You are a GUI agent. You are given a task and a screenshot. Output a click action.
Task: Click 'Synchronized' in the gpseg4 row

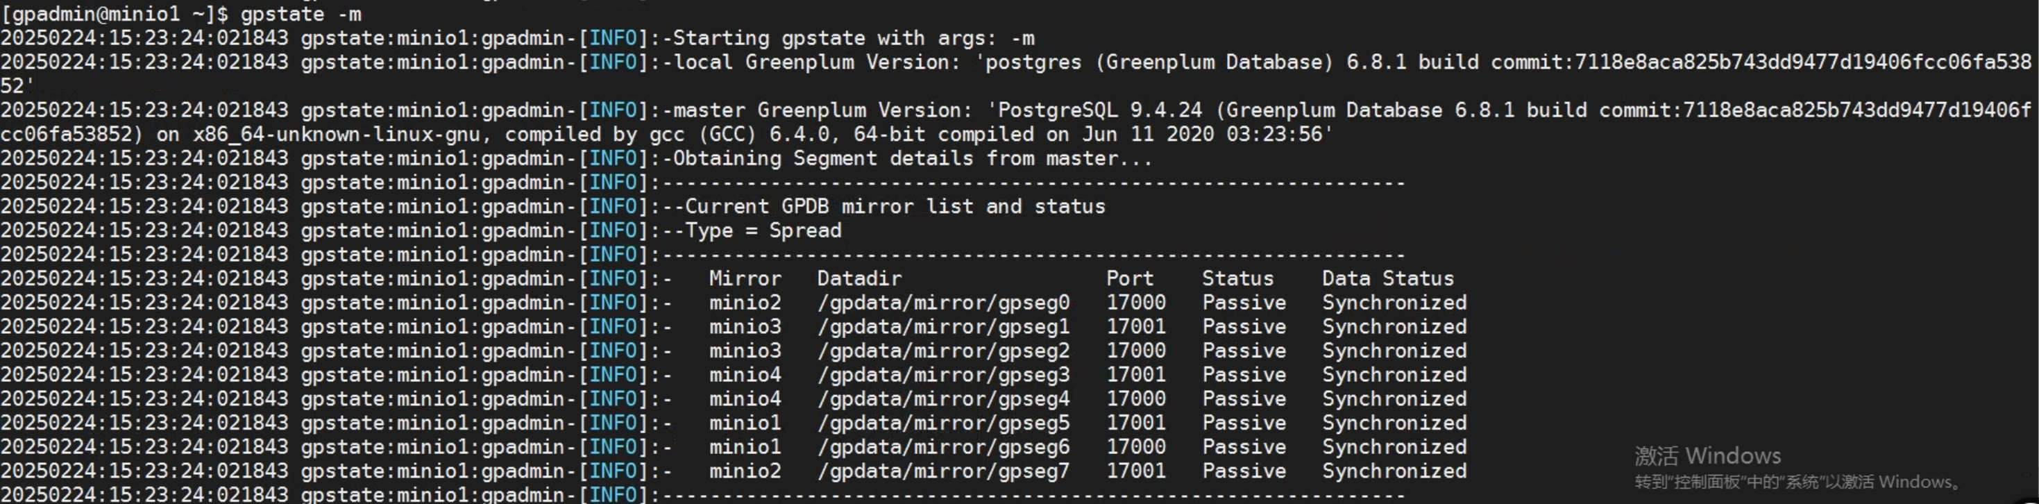click(1394, 398)
